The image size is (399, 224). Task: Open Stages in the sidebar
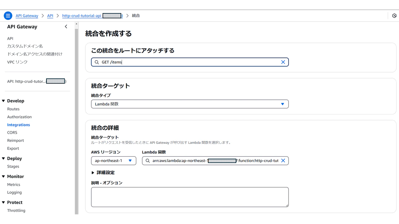pyautogui.click(x=13, y=166)
